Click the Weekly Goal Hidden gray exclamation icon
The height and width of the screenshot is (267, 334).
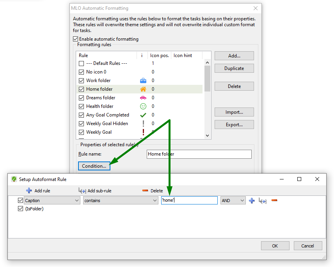143,124
